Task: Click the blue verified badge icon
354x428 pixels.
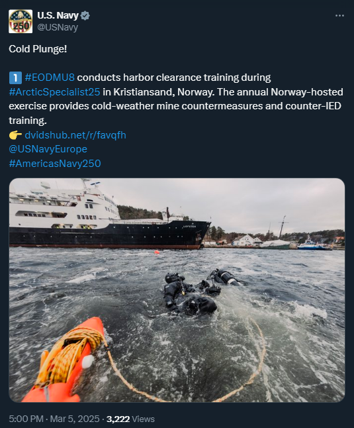Action: click(85, 15)
